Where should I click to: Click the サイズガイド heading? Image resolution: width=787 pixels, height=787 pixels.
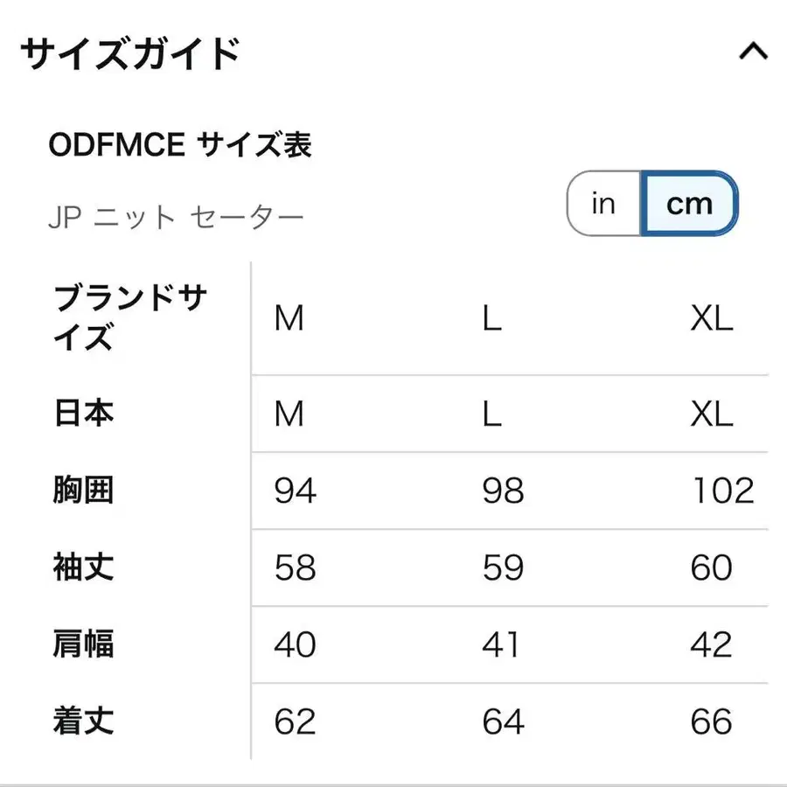[x=129, y=50]
